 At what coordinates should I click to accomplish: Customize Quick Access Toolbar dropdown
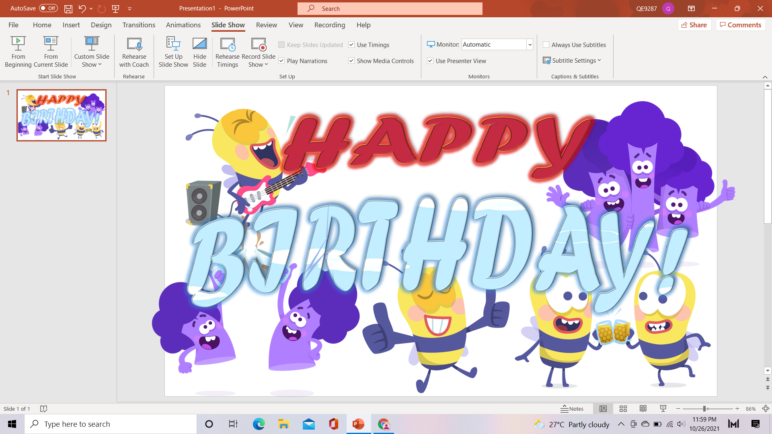(129, 8)
